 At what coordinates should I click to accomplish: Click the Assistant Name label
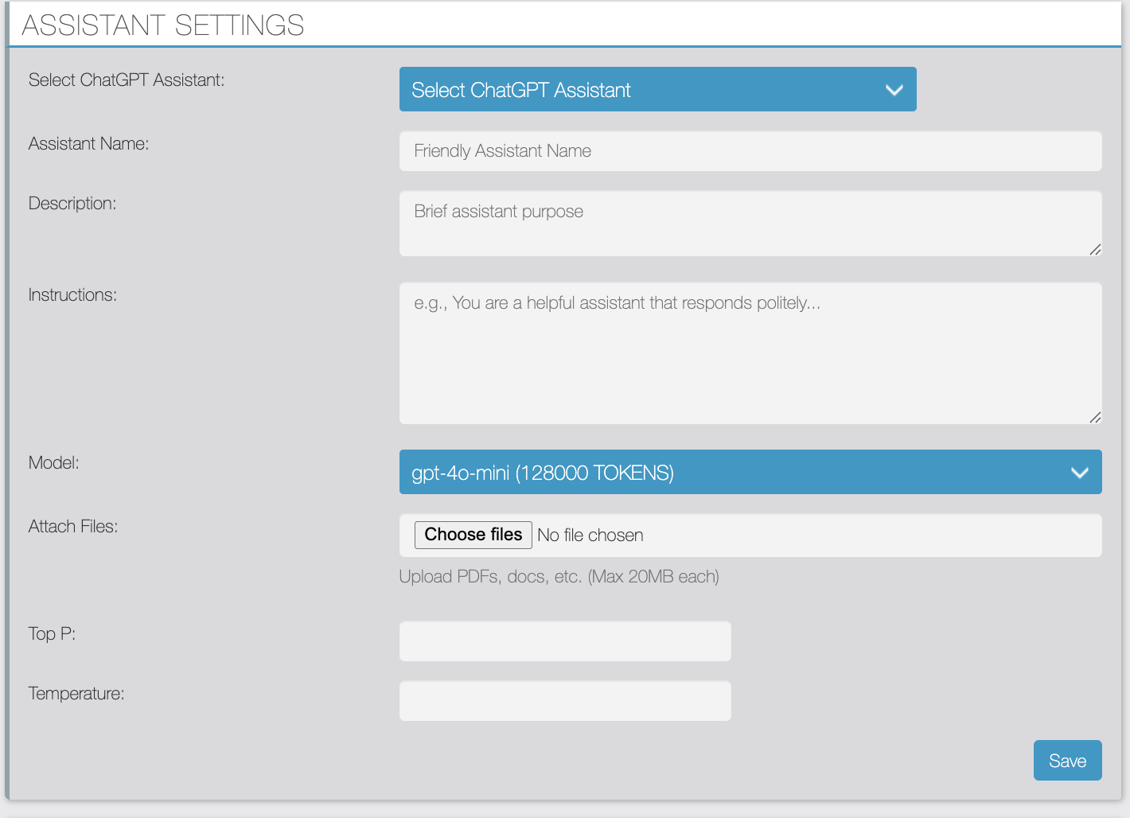89,144
